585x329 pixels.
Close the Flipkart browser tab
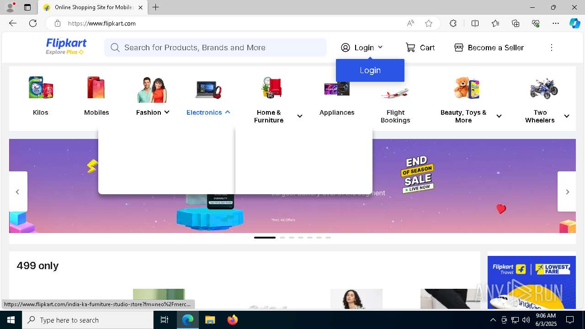[x=140, y=7]
